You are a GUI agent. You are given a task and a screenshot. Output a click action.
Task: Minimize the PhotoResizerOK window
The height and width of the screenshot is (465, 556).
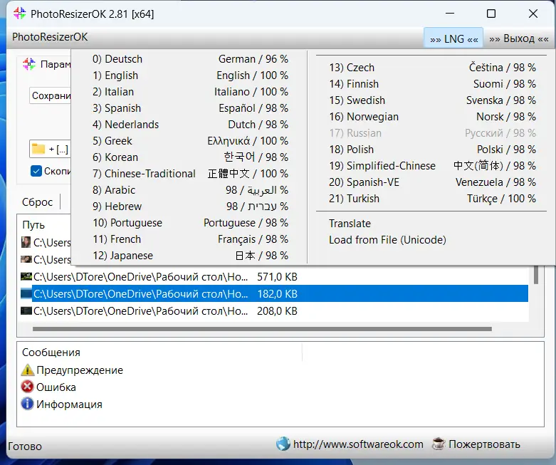pyautogui.click(x=450, y=14)
